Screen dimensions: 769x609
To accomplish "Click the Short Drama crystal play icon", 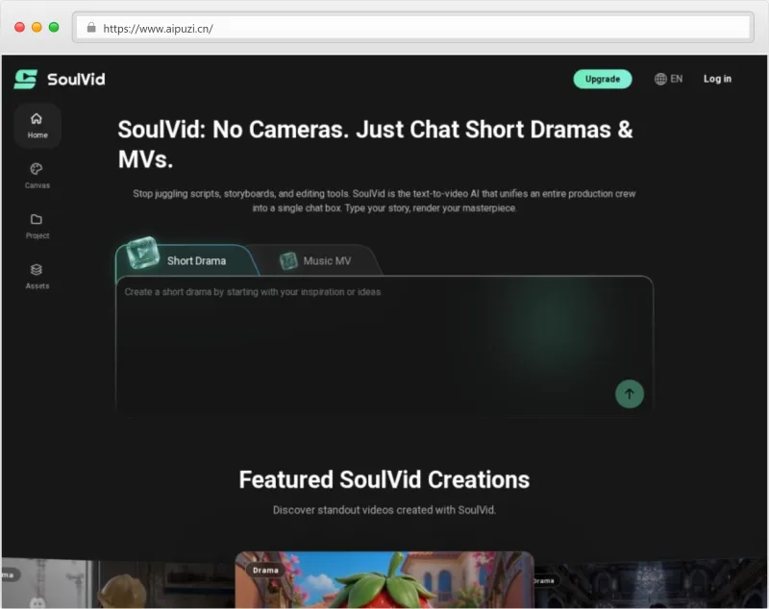I will coord(142,253).
